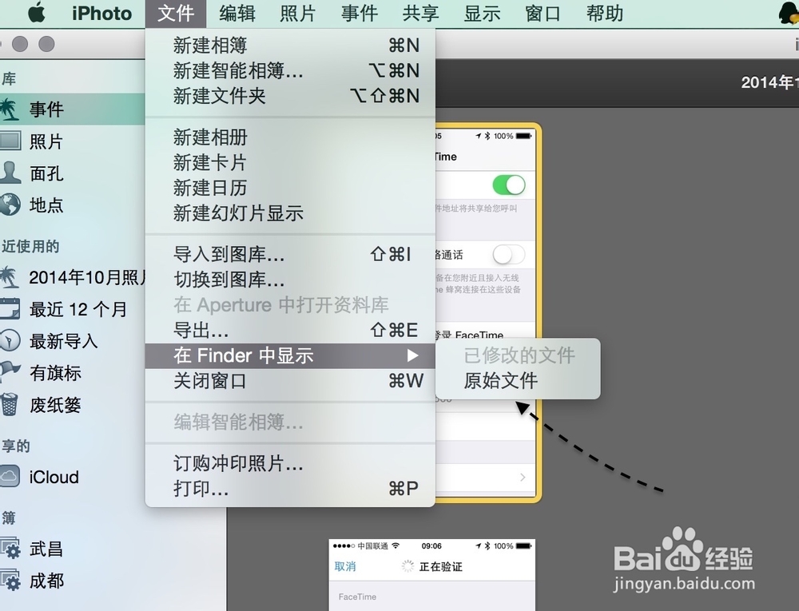Open the 编辑 menu
This screenshot has width=799, height=611.
(237, 14)
